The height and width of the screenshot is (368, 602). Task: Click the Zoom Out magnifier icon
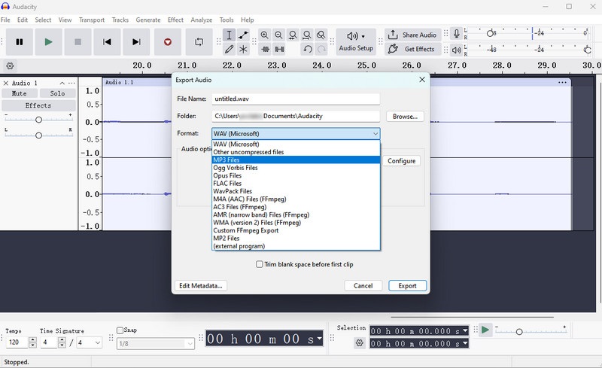pyautogui.click(x=278, y=35)
